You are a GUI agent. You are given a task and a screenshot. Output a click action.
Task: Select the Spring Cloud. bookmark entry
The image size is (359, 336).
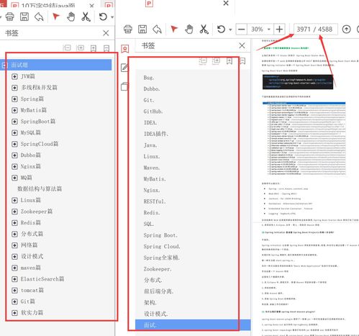tap(162, 247)
